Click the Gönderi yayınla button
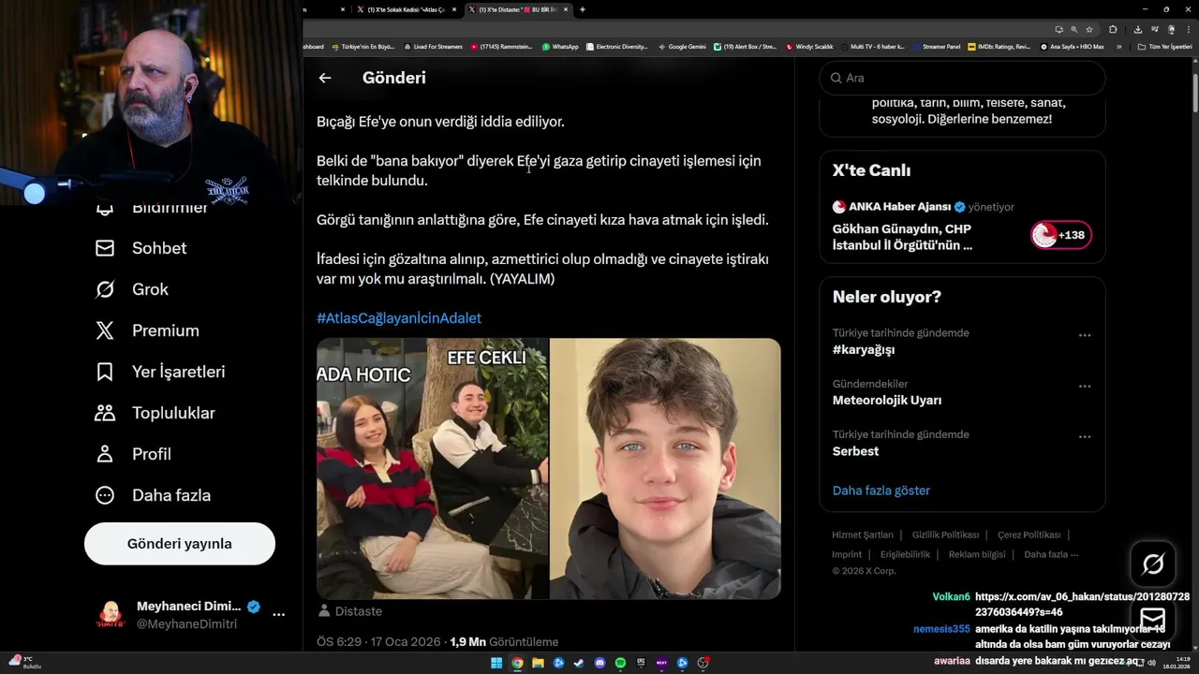 180,544
